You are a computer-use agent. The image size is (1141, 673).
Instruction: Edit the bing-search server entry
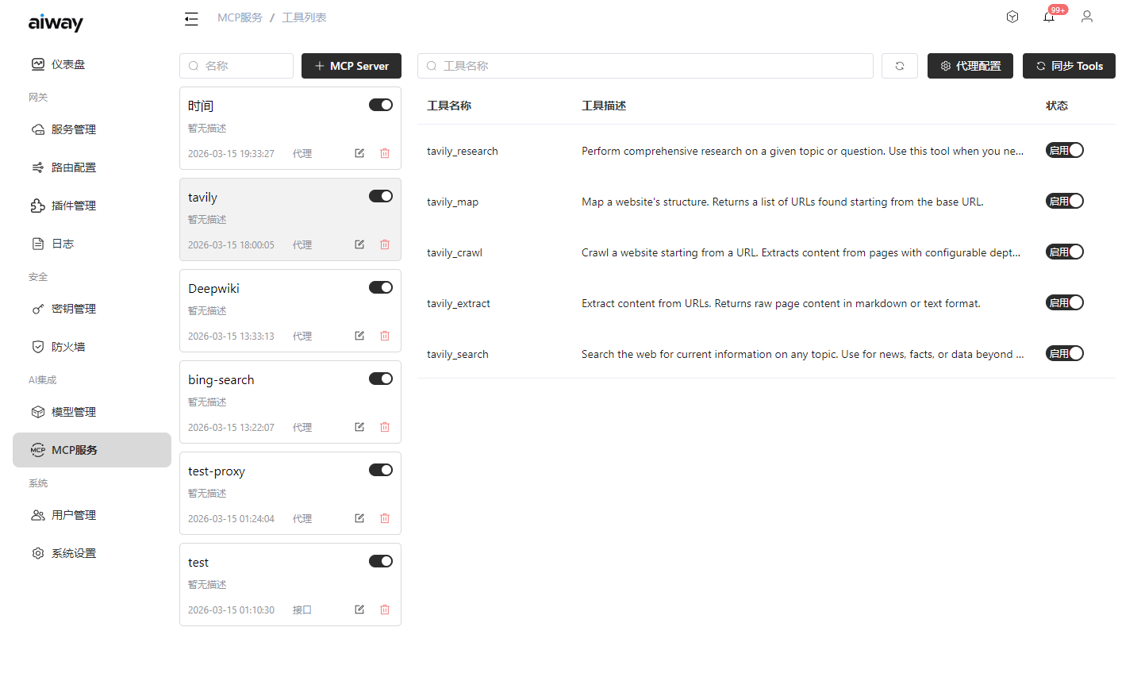[359, 427]
